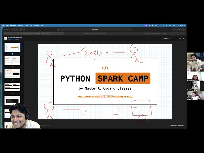Select Nidhi participant video tile

195,76
